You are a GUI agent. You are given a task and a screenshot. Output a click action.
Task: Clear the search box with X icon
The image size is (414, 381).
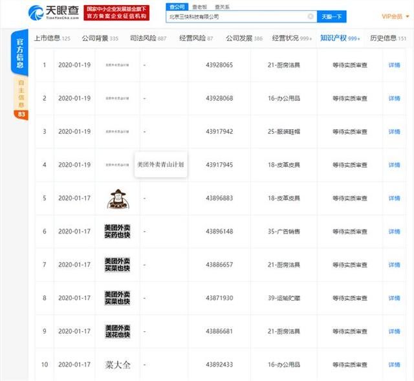click(x=310, y=16)
